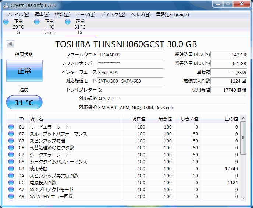This screenshot has height=208, width=253.
Task: Click the 正常 health status button
Action: (24, 71)
